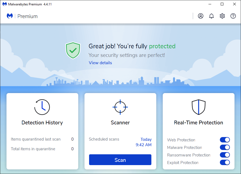Click the help question mark icon
This screenshot has width=241, height=174.
tap(233, 16)
